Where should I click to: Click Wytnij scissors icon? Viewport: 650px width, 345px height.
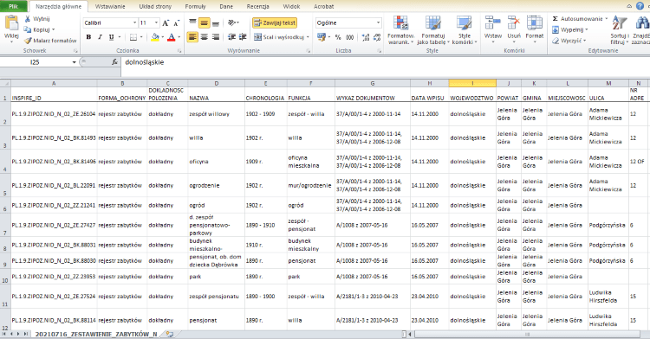coord(28,19)
